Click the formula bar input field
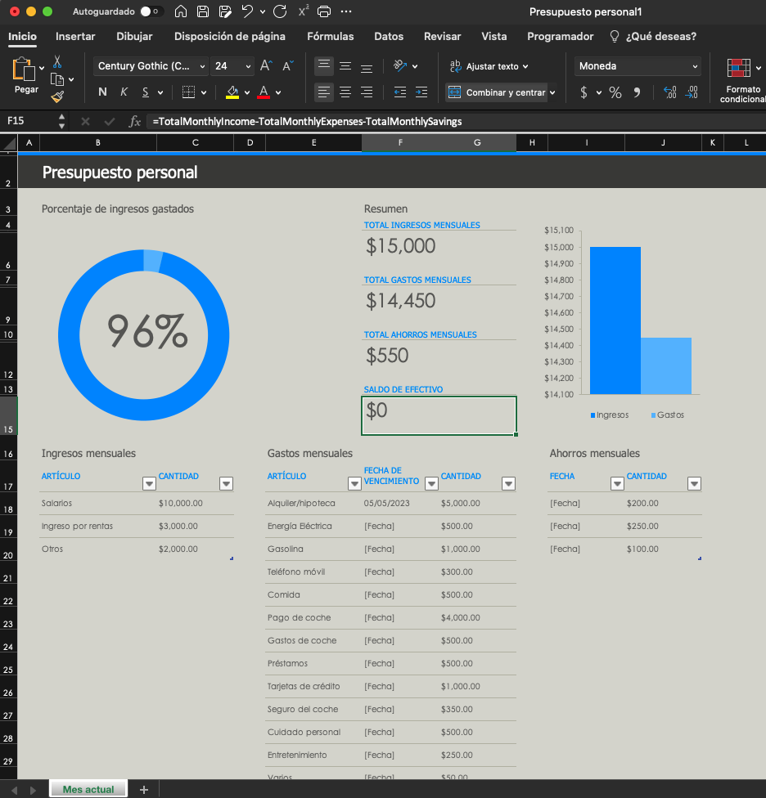The width and height of the screenshot is (766, 798). pyautogui.click(x=450, y=121)
